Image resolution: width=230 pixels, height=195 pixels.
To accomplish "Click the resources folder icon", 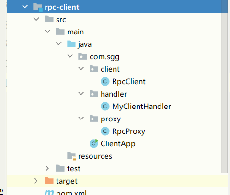I will tap(71, 156).
